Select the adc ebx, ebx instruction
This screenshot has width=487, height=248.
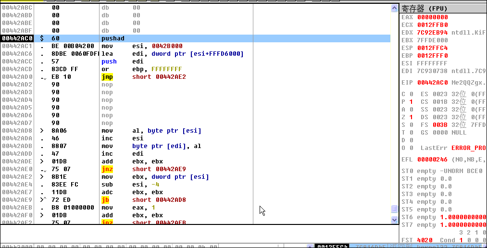pos(132,192)
